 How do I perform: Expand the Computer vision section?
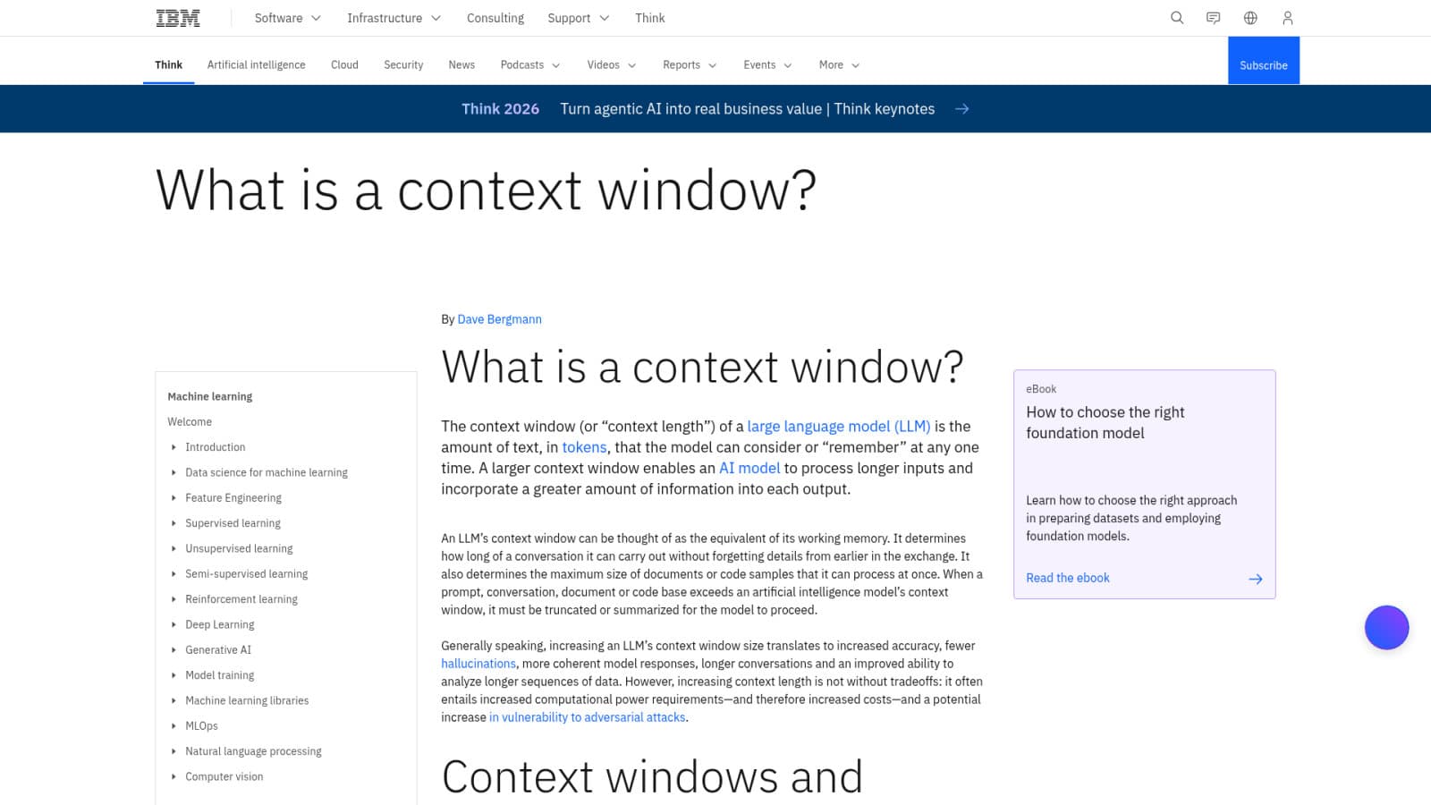[x=174, y=776]
